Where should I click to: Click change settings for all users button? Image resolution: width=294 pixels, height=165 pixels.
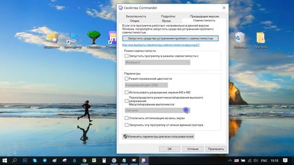point(158,137)
